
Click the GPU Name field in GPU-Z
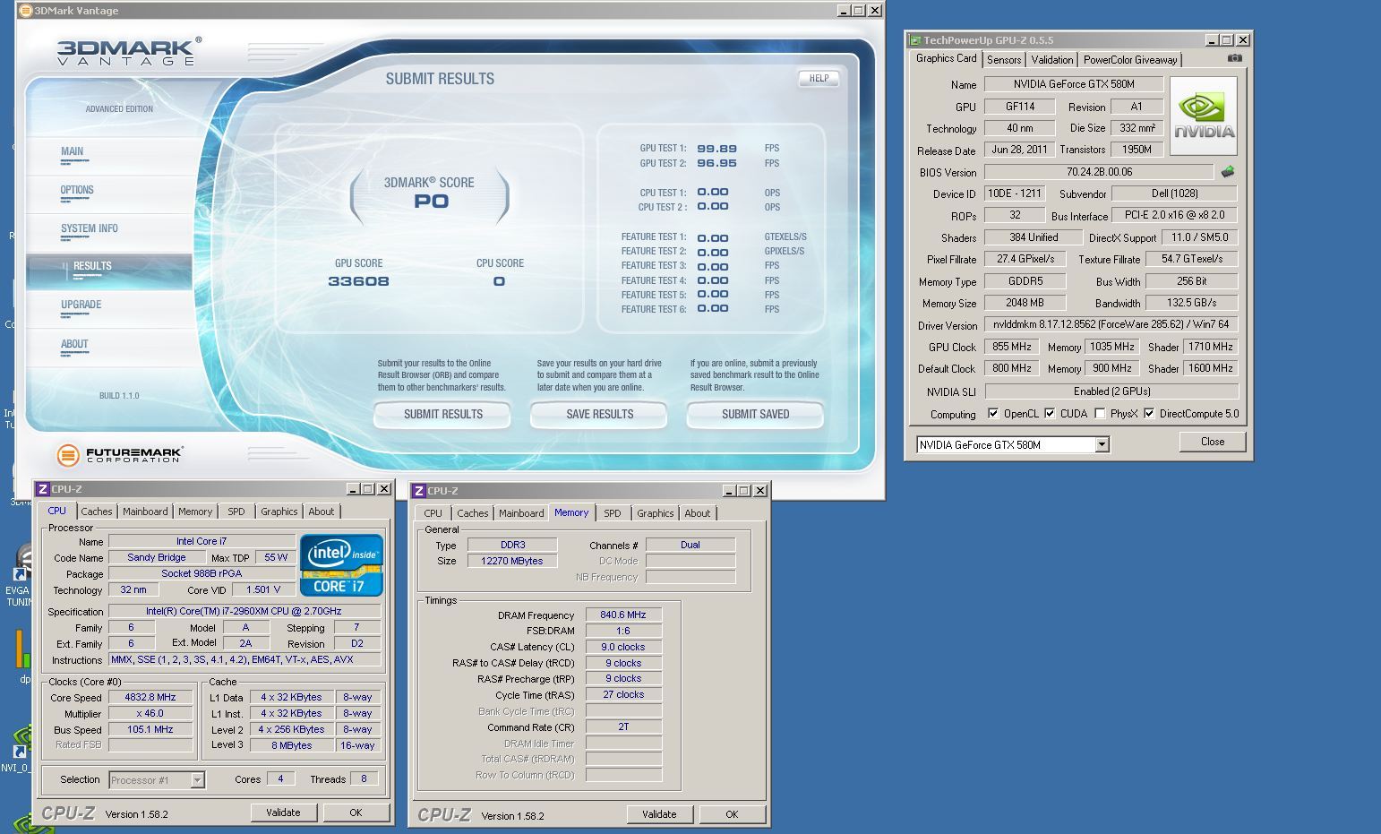pyautogui.click(x=1074, y=84)
